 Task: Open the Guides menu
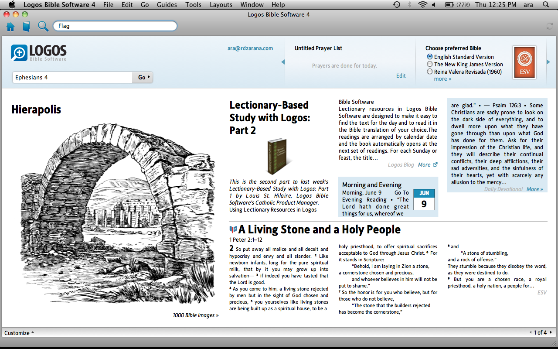point(167,5)
